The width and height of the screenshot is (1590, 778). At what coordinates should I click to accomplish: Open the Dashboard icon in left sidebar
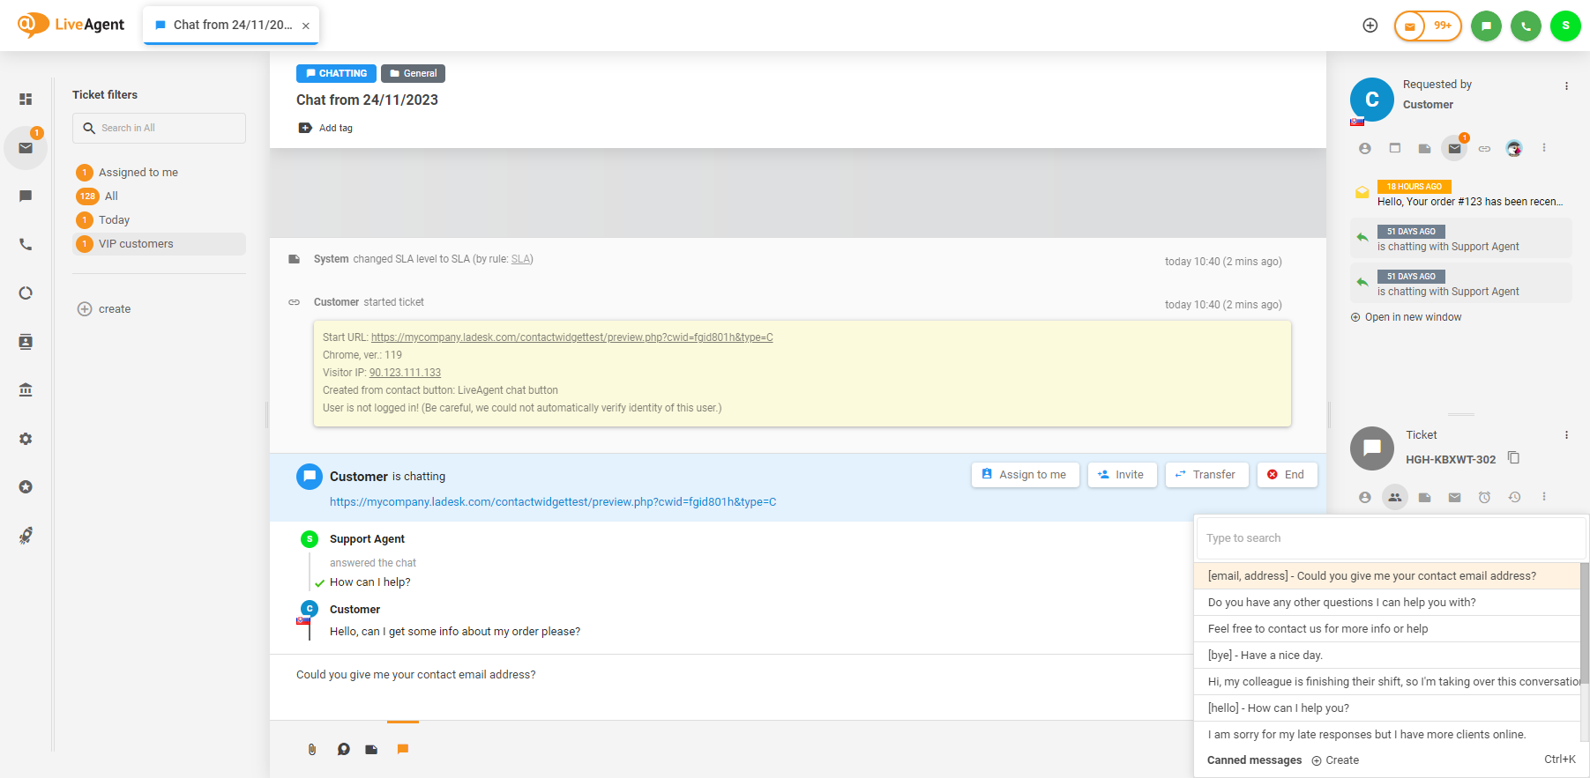pyautogui.click(x=26, y=100)
